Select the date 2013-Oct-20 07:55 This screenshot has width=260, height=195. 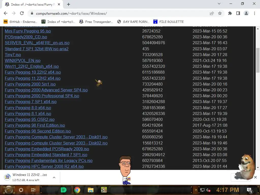(209, 160)
